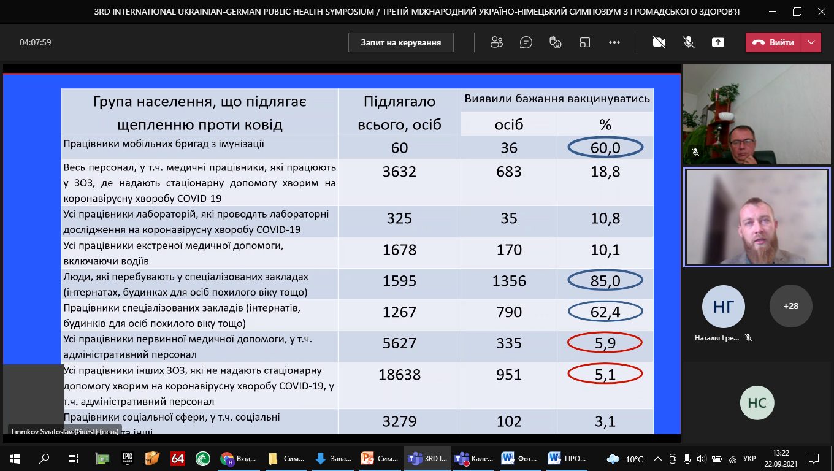The width and height of the screenshot is (834, 471).
Task: Select the bearded speaker's video tile
Action: [x=757, y=218]
